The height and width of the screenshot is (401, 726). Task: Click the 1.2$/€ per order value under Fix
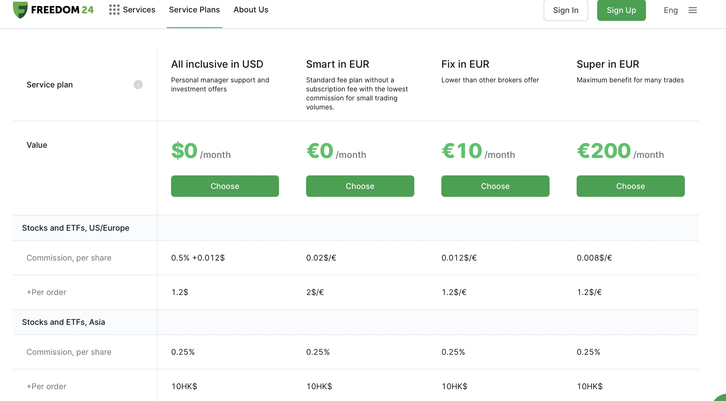(454, 292)
